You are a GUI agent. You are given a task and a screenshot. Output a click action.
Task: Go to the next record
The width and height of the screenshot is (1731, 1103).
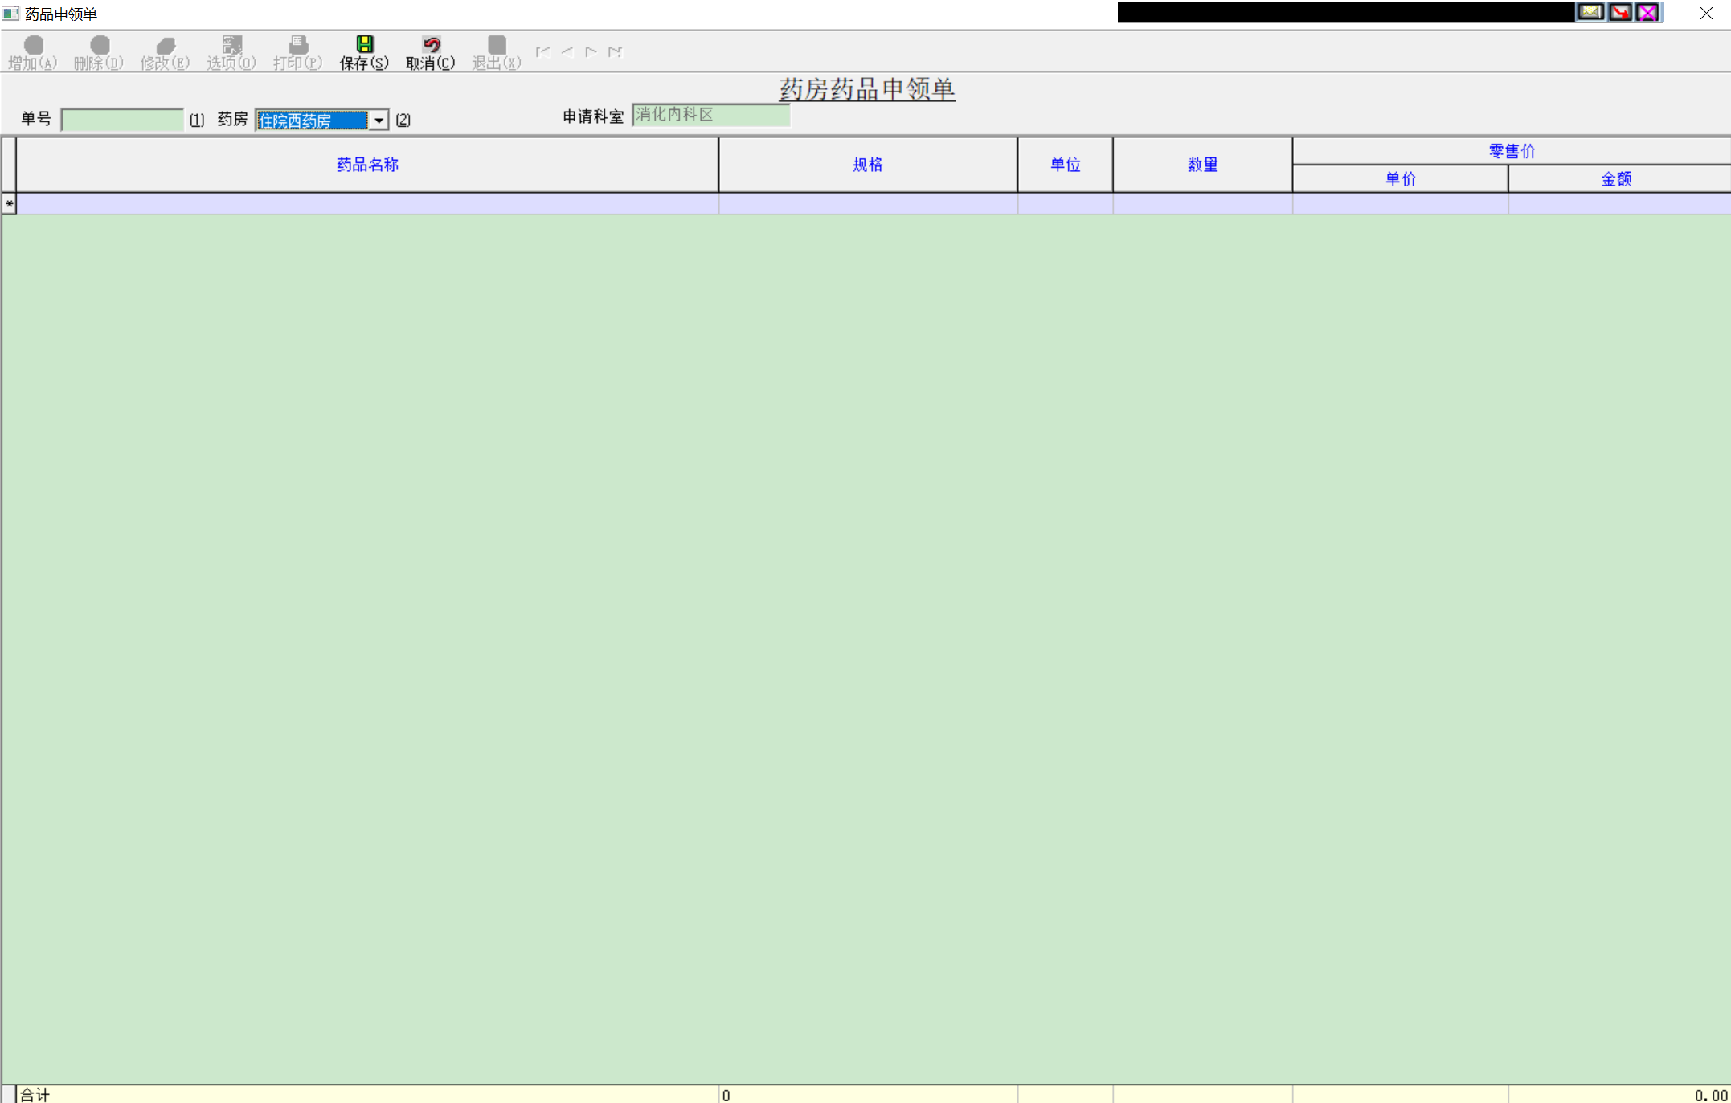591,52
